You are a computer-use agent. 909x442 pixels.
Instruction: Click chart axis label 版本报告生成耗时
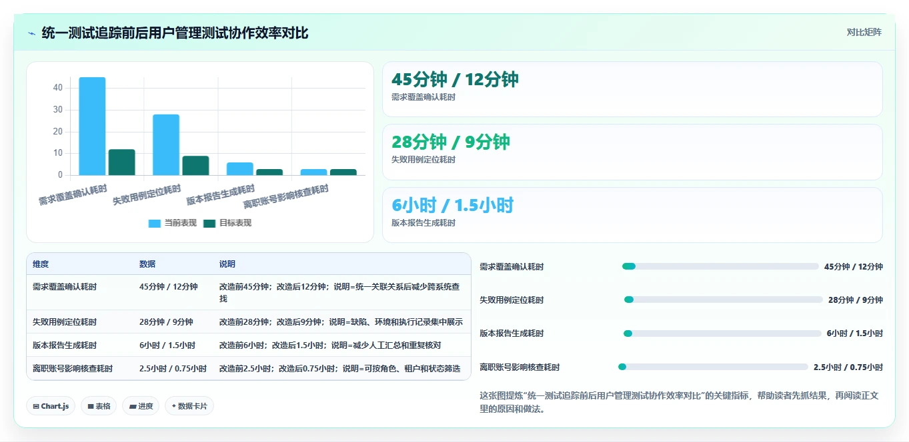point(221,195)
